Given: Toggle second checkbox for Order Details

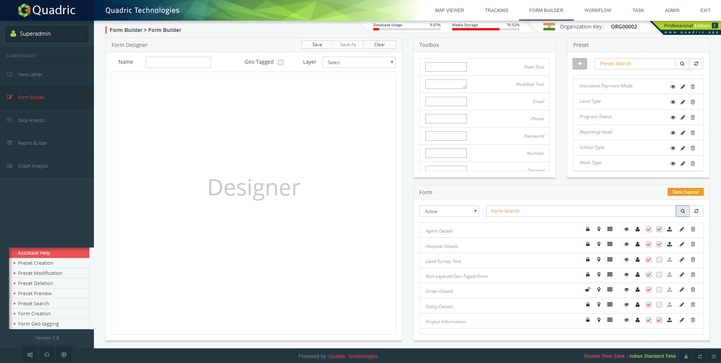Looking at the screenshot, I should coord(659,290).
